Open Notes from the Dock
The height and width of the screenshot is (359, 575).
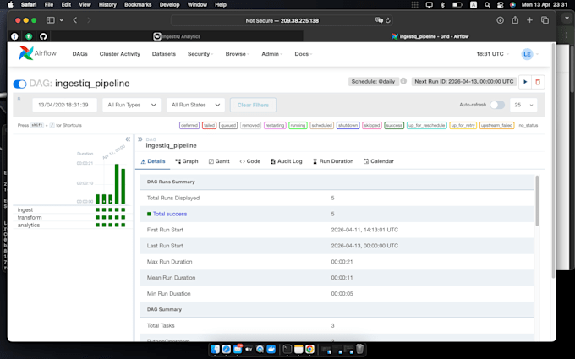point(298,349)
